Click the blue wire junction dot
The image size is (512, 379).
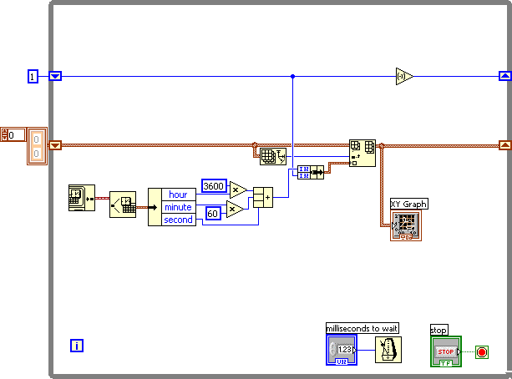(293, 77)
